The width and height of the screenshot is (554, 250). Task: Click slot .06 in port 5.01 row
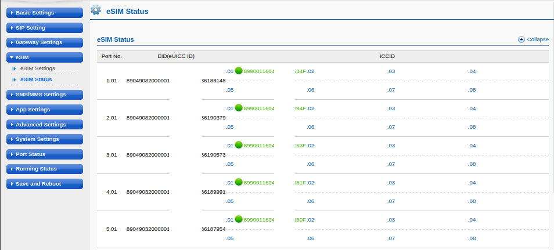tap(311, 238)
